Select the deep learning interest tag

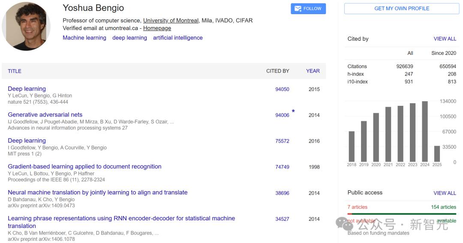point(129,38)
